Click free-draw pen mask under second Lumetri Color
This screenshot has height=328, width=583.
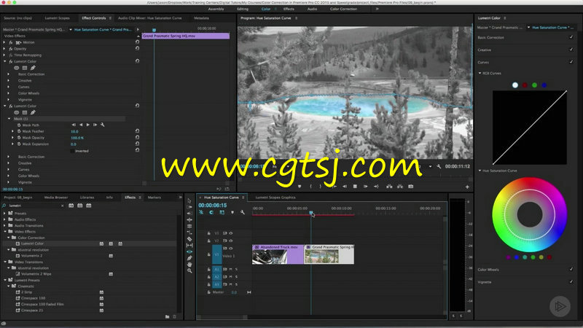click(33, 112)
